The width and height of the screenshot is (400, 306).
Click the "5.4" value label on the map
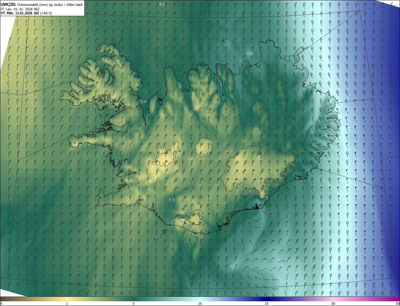pyautogui.click(x=143, y=102)
